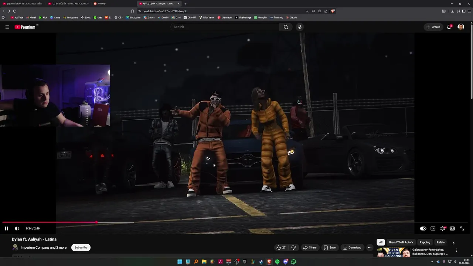Viewport: 473px width, 266px height.
Task: Switch to theater mode view
Action: tap(452, 228)
